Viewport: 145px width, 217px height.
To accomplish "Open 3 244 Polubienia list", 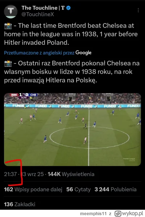I will pyautogui.click(x=116, y=189).
